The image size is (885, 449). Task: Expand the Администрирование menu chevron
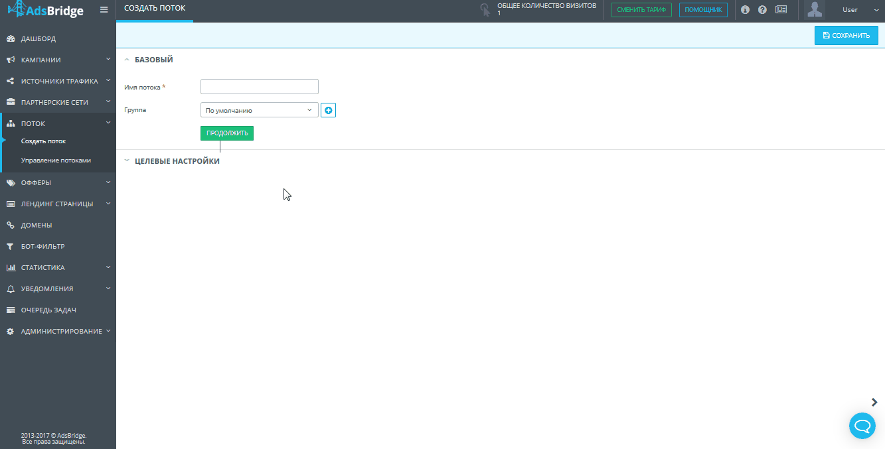tap(108, 331)
